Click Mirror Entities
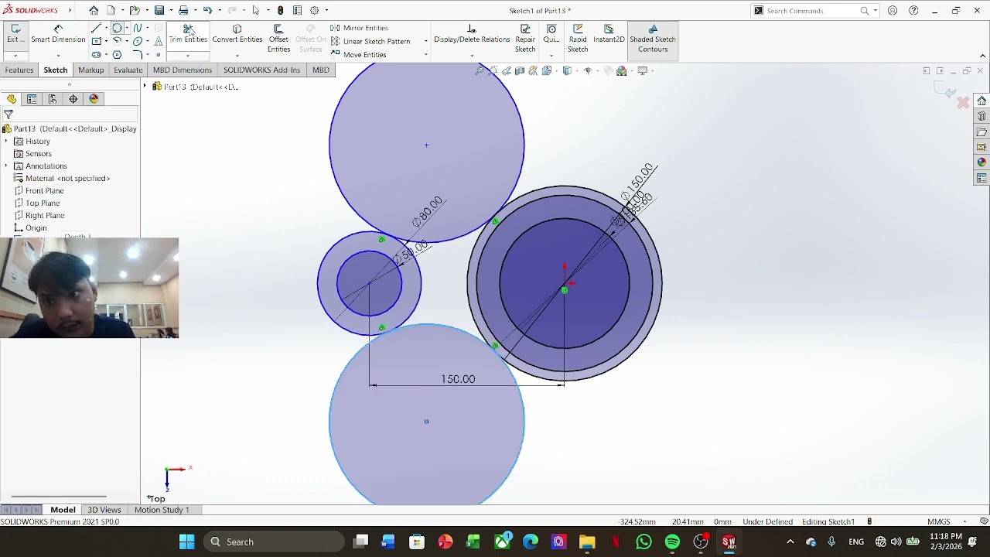This screenshot has width=990, height=557. pos(359,28)
